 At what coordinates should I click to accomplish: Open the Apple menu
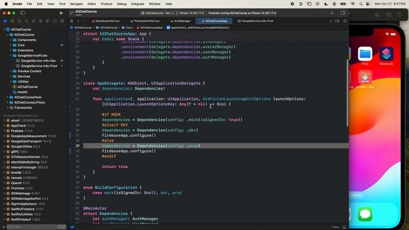pos(6,4)
